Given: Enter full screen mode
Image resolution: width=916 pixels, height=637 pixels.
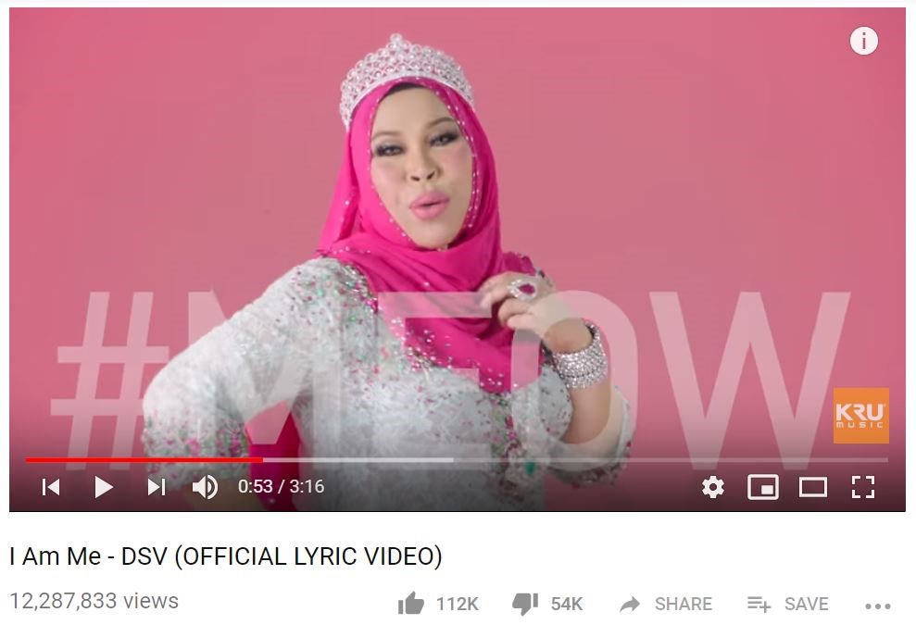Looking at the screenshot, I should point(863,487).
